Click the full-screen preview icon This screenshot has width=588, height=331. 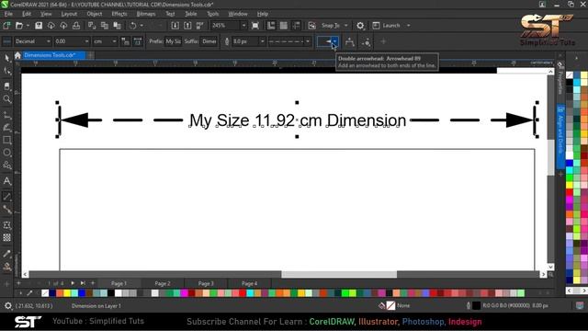pos(255,26)
